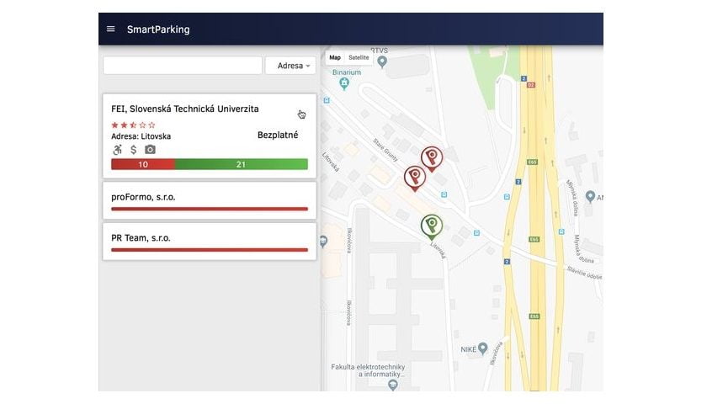Screen dimensions: 707x404
Task: Click the PR Team red occupancy bar
Action: pyautogui.click(x=210, y=250)
